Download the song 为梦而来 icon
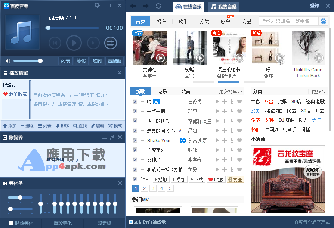Image resolution: width=334 pixels, height=228 pixels. tap(232, 150)
